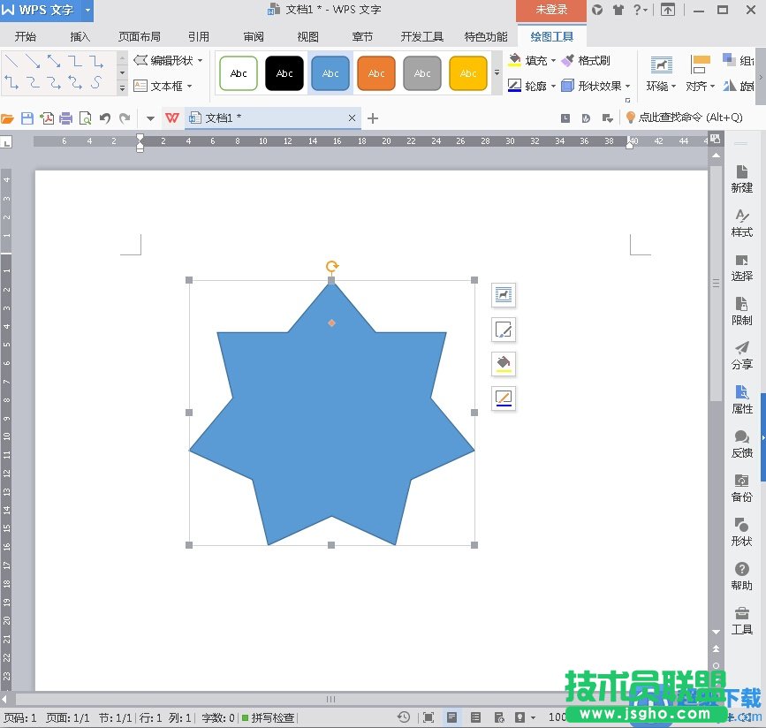Open the 样式 styles panel in sidebar
This screenshot has width=766, height=728.
pyautogui.click(x=741, y=222)
